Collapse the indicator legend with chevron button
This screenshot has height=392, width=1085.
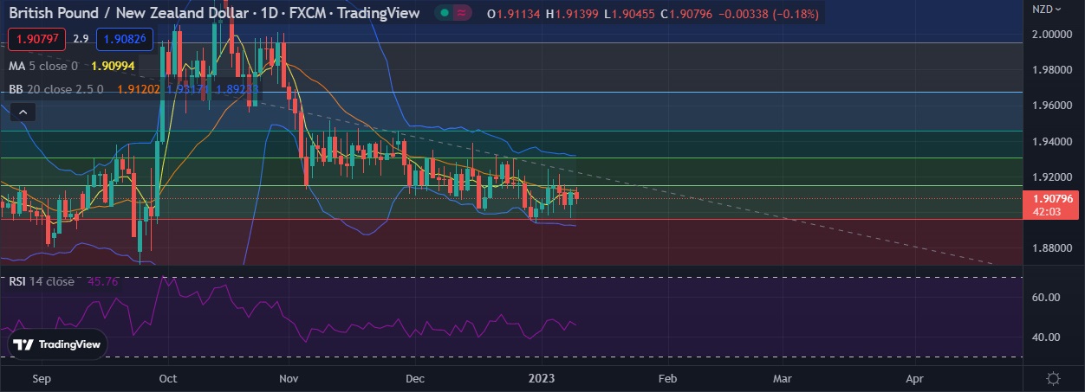(23, 111)
